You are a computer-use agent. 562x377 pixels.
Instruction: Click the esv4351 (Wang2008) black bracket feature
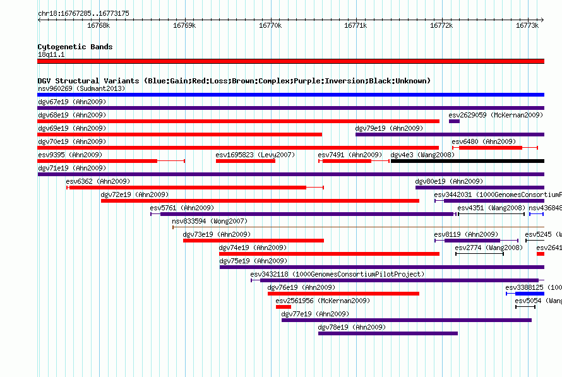click(x=491, y=214)
